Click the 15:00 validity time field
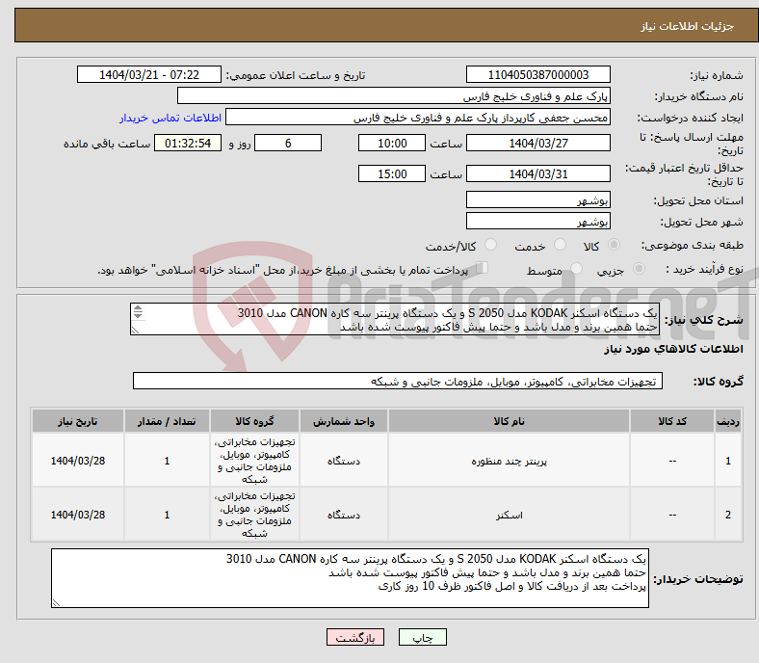Image resolution: width=759 pixels, height=663 pixels. pyautogui.click(x=392, y=173)
